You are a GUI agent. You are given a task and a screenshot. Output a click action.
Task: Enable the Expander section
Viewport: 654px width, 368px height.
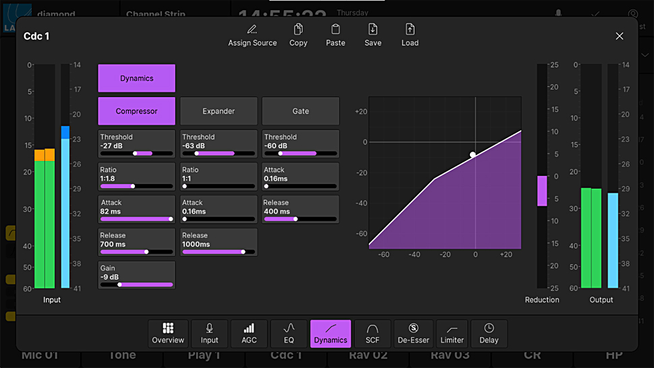click(x=219, y=111)
